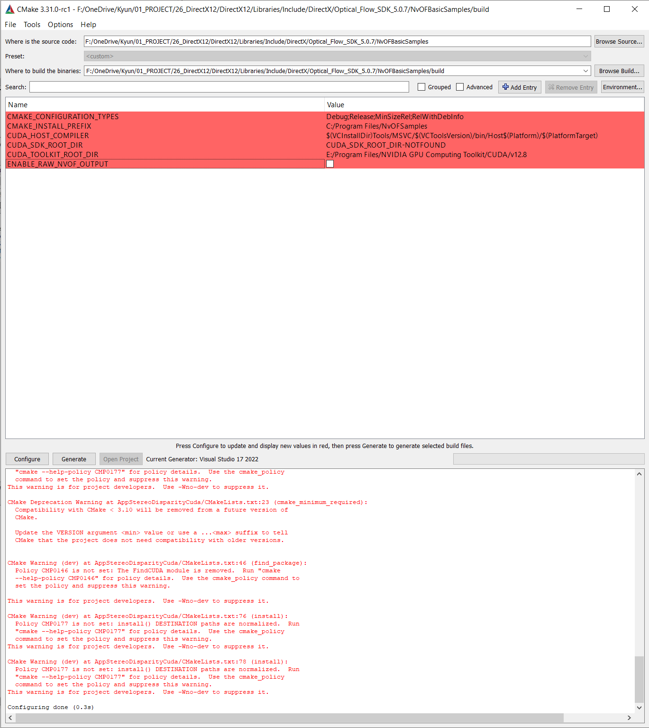Click the output log scroll up arrow
This screenshot has width=649, height=728.
pyautogui.click(x=639, y=474)
